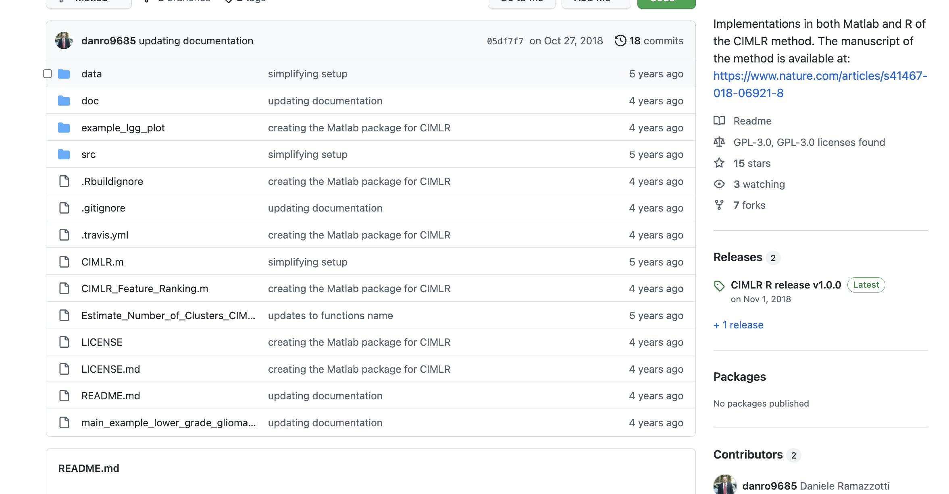Open CIMLR R release v1.0.0
949x494 pixels.
pos(786,285)
